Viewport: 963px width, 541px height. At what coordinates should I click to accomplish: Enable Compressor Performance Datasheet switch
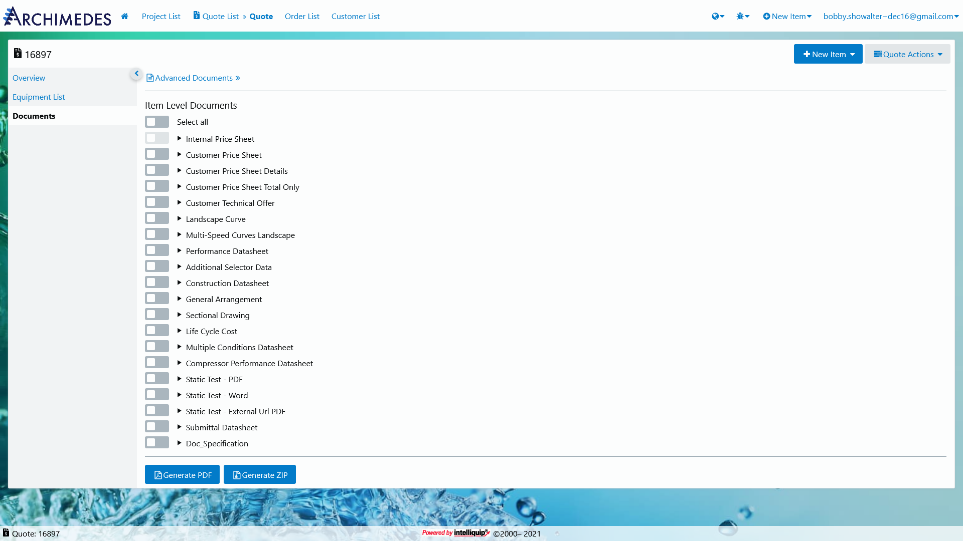(157, 362)
